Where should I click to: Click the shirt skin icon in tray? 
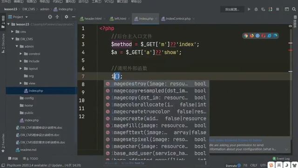coord(294,165)
